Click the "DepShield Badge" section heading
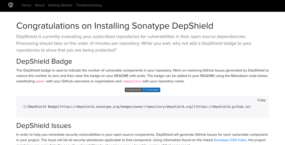 (x=44, y=61)
